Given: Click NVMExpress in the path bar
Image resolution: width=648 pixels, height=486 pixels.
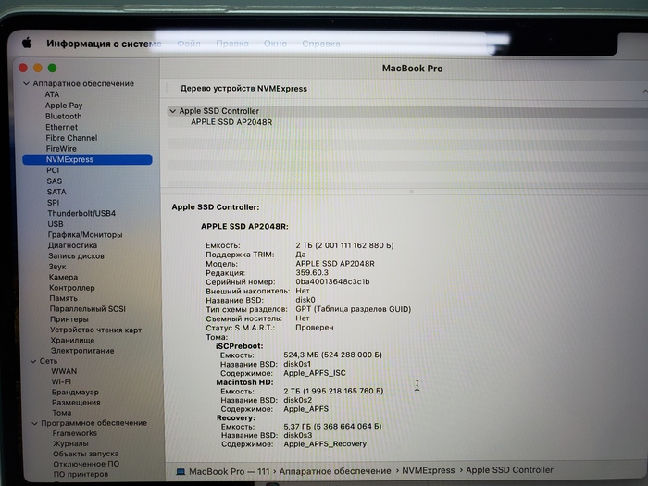Looking at the screenshot, I should tap(428, 470).
